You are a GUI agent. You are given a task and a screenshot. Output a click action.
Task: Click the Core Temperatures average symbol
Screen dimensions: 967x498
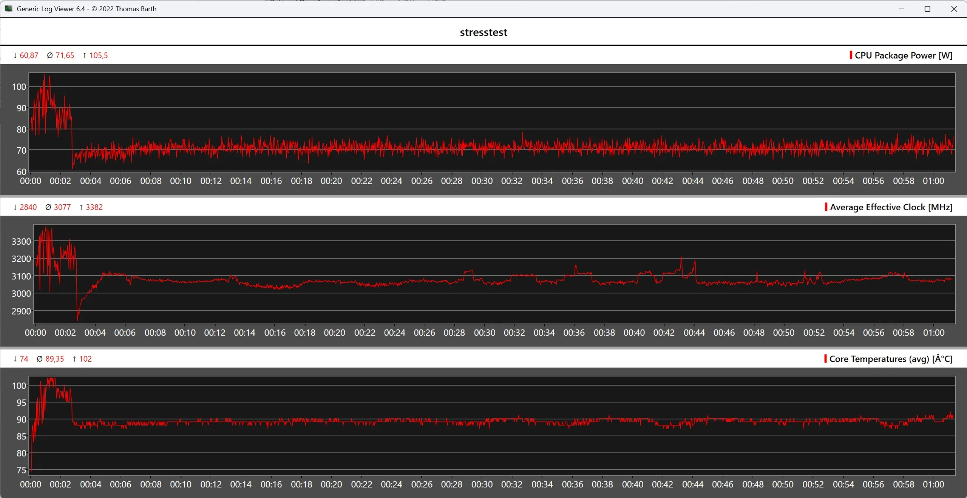click(x=40, y=359)
